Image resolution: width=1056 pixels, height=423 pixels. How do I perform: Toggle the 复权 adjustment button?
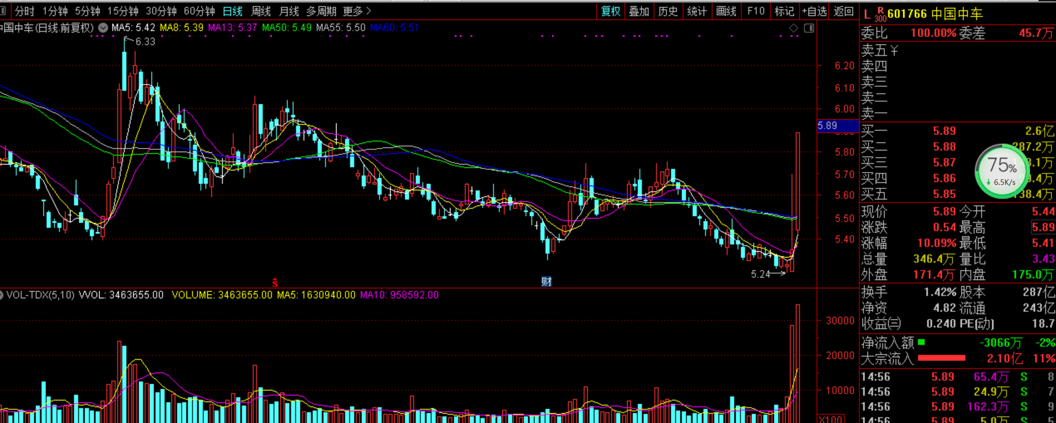coord(611,11)
